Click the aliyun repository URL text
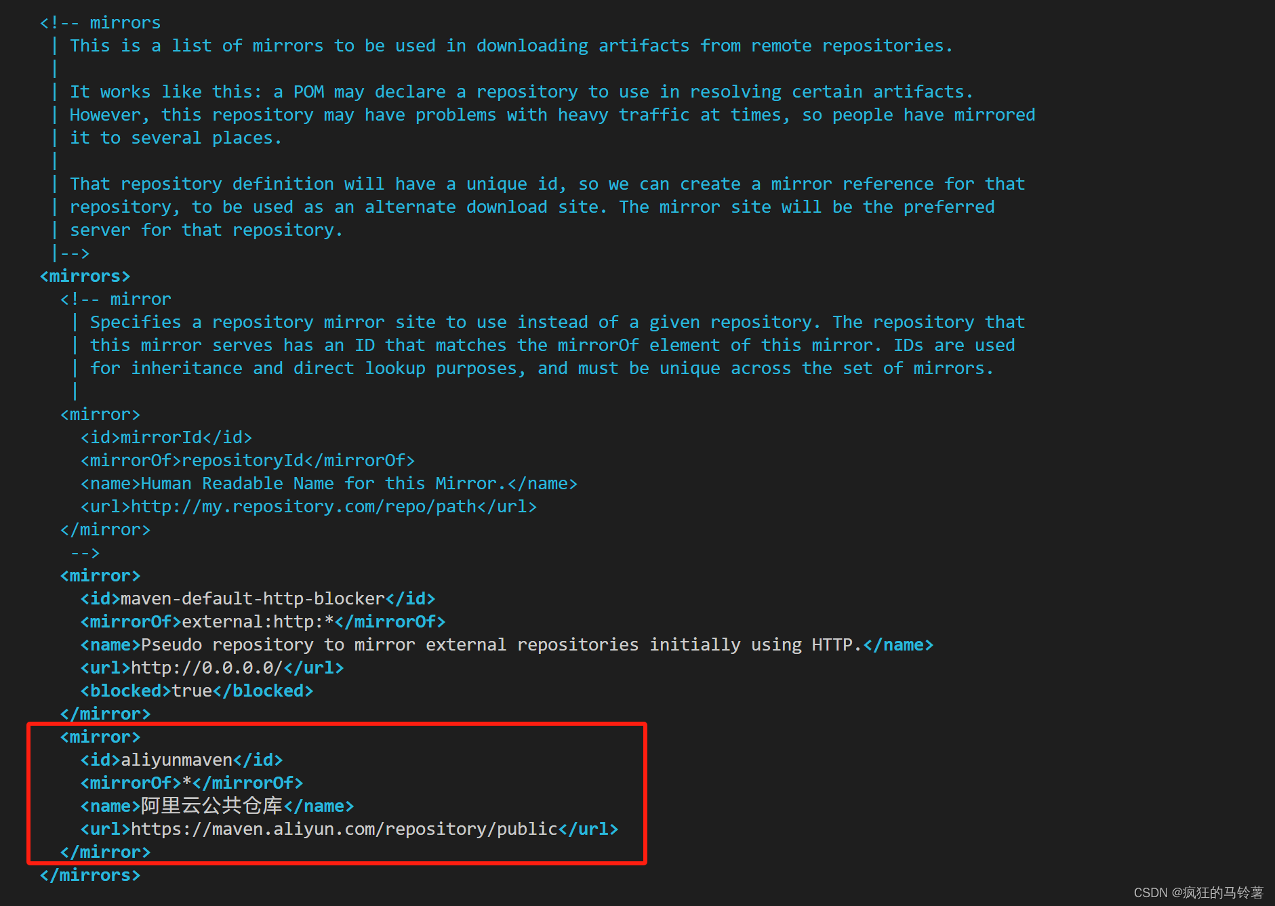The width and height of the screenshot is (1275, 906). tap(344, 829)
